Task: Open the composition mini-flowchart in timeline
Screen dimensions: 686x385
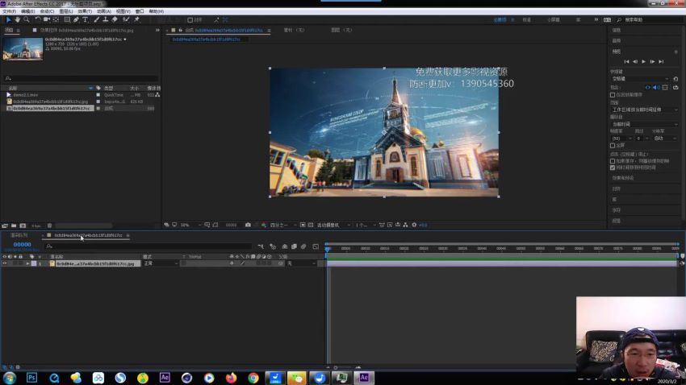Action: click(261, 246)
